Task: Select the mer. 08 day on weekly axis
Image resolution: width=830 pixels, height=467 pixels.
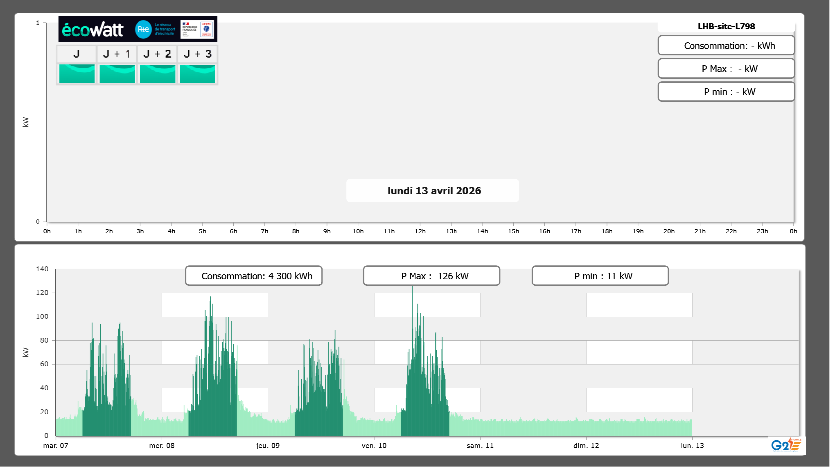Action: (162, 446)
